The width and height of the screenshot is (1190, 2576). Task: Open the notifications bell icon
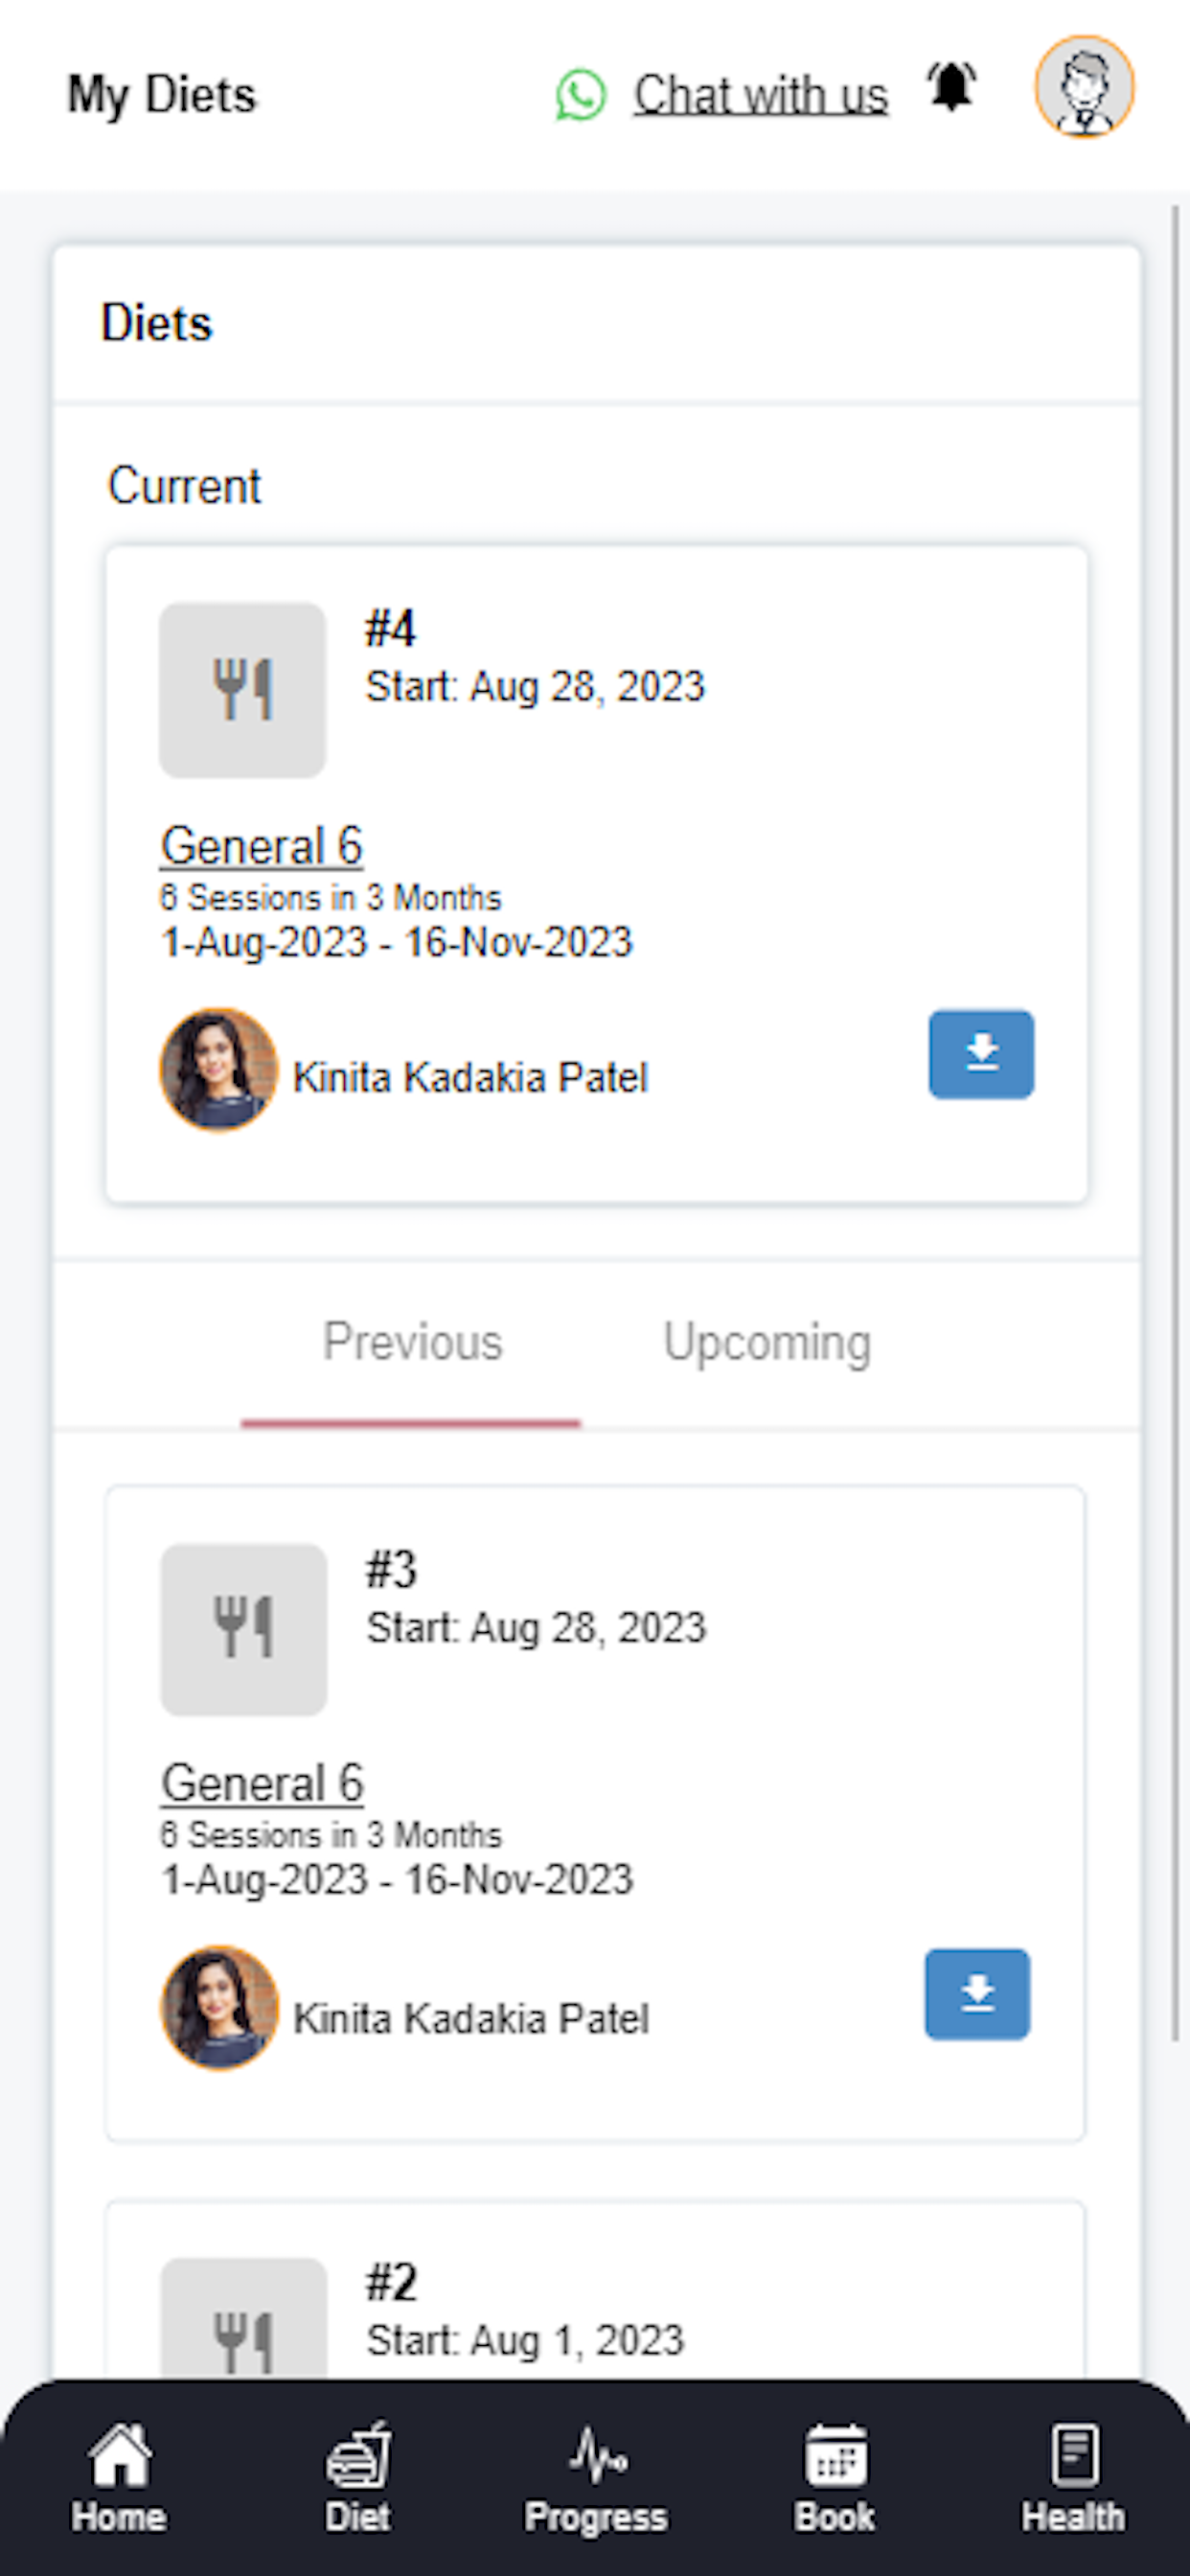point(951,88)
